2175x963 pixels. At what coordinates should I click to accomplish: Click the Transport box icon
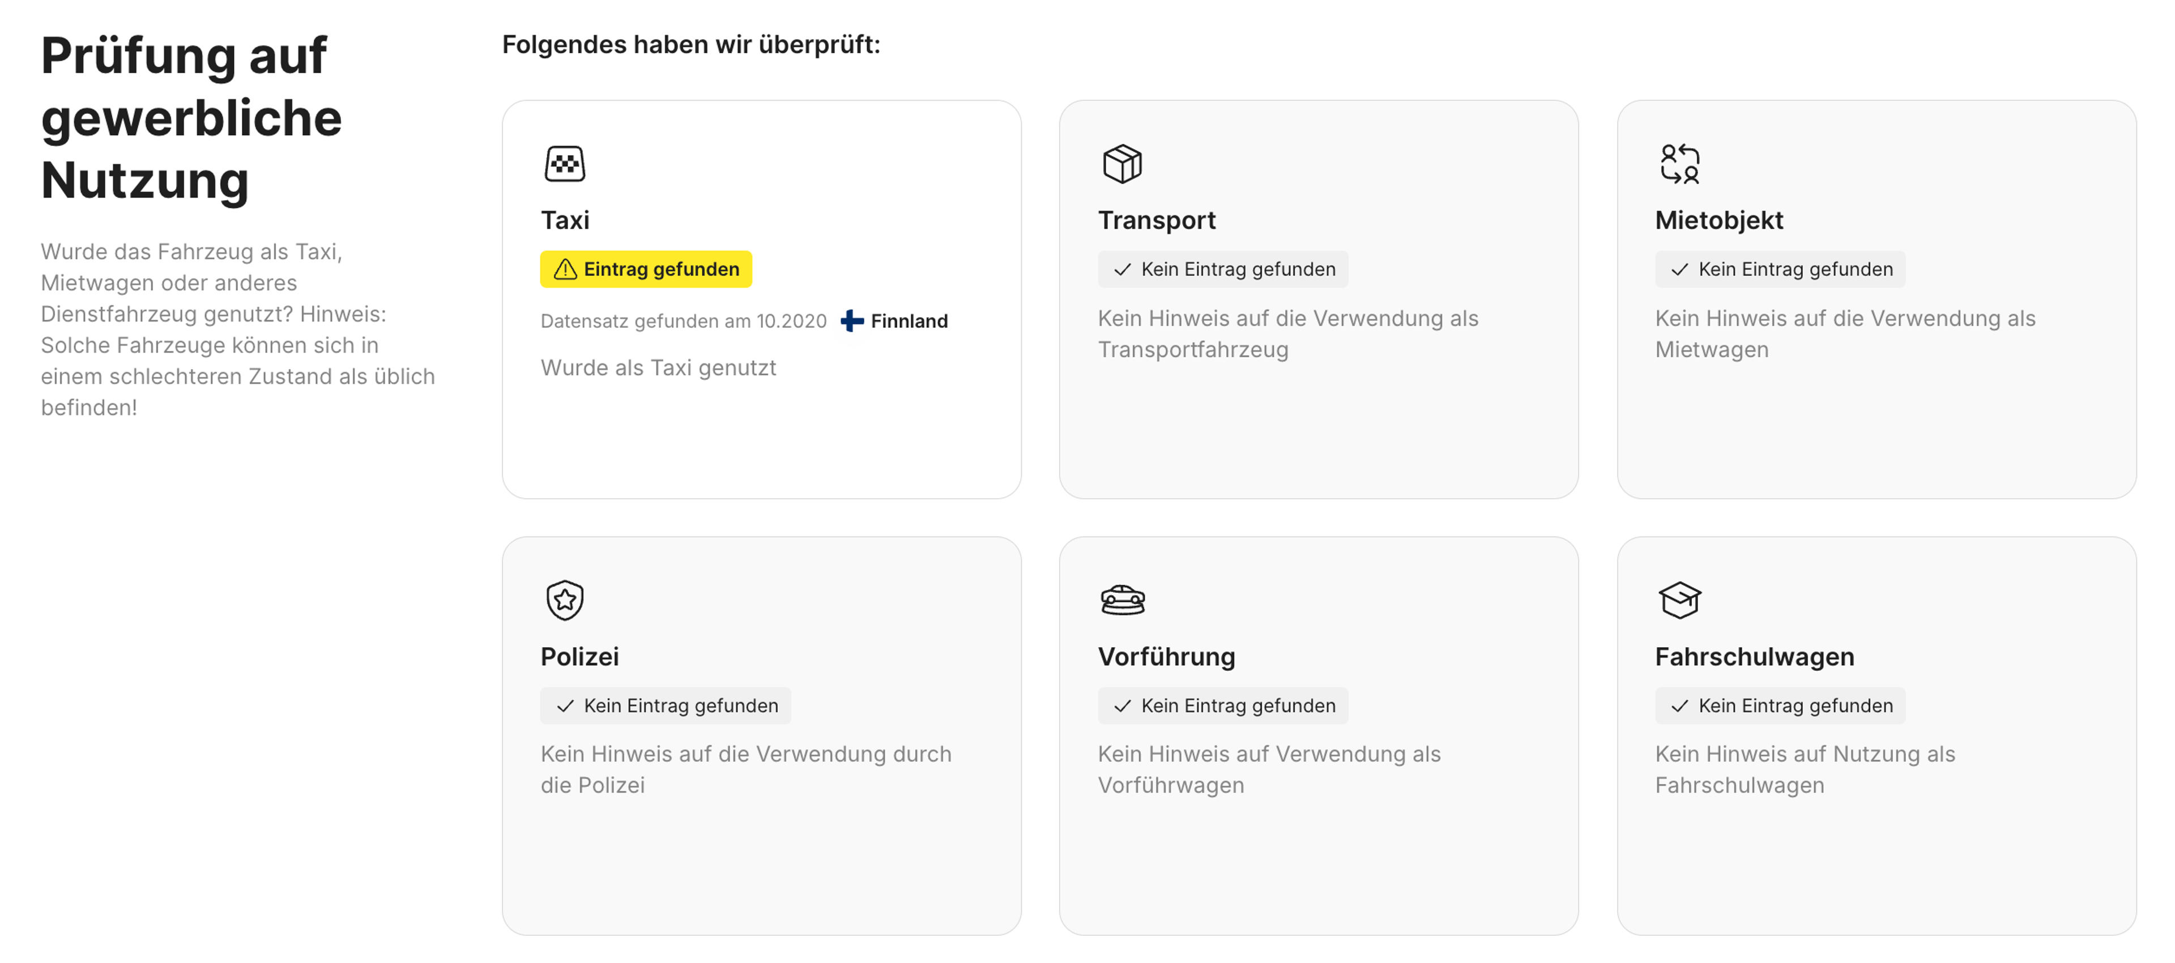click(x=1121, y=164)
